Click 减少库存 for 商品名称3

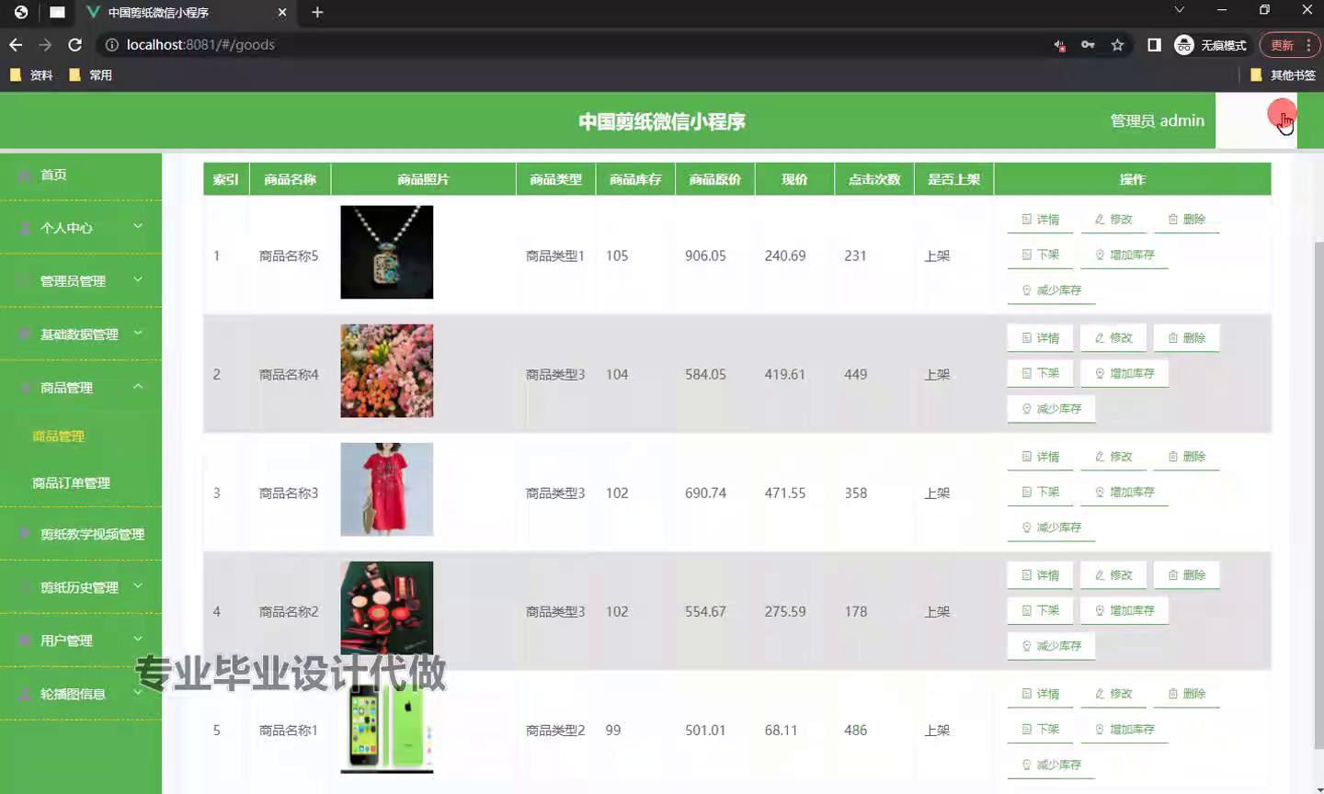1051,527
